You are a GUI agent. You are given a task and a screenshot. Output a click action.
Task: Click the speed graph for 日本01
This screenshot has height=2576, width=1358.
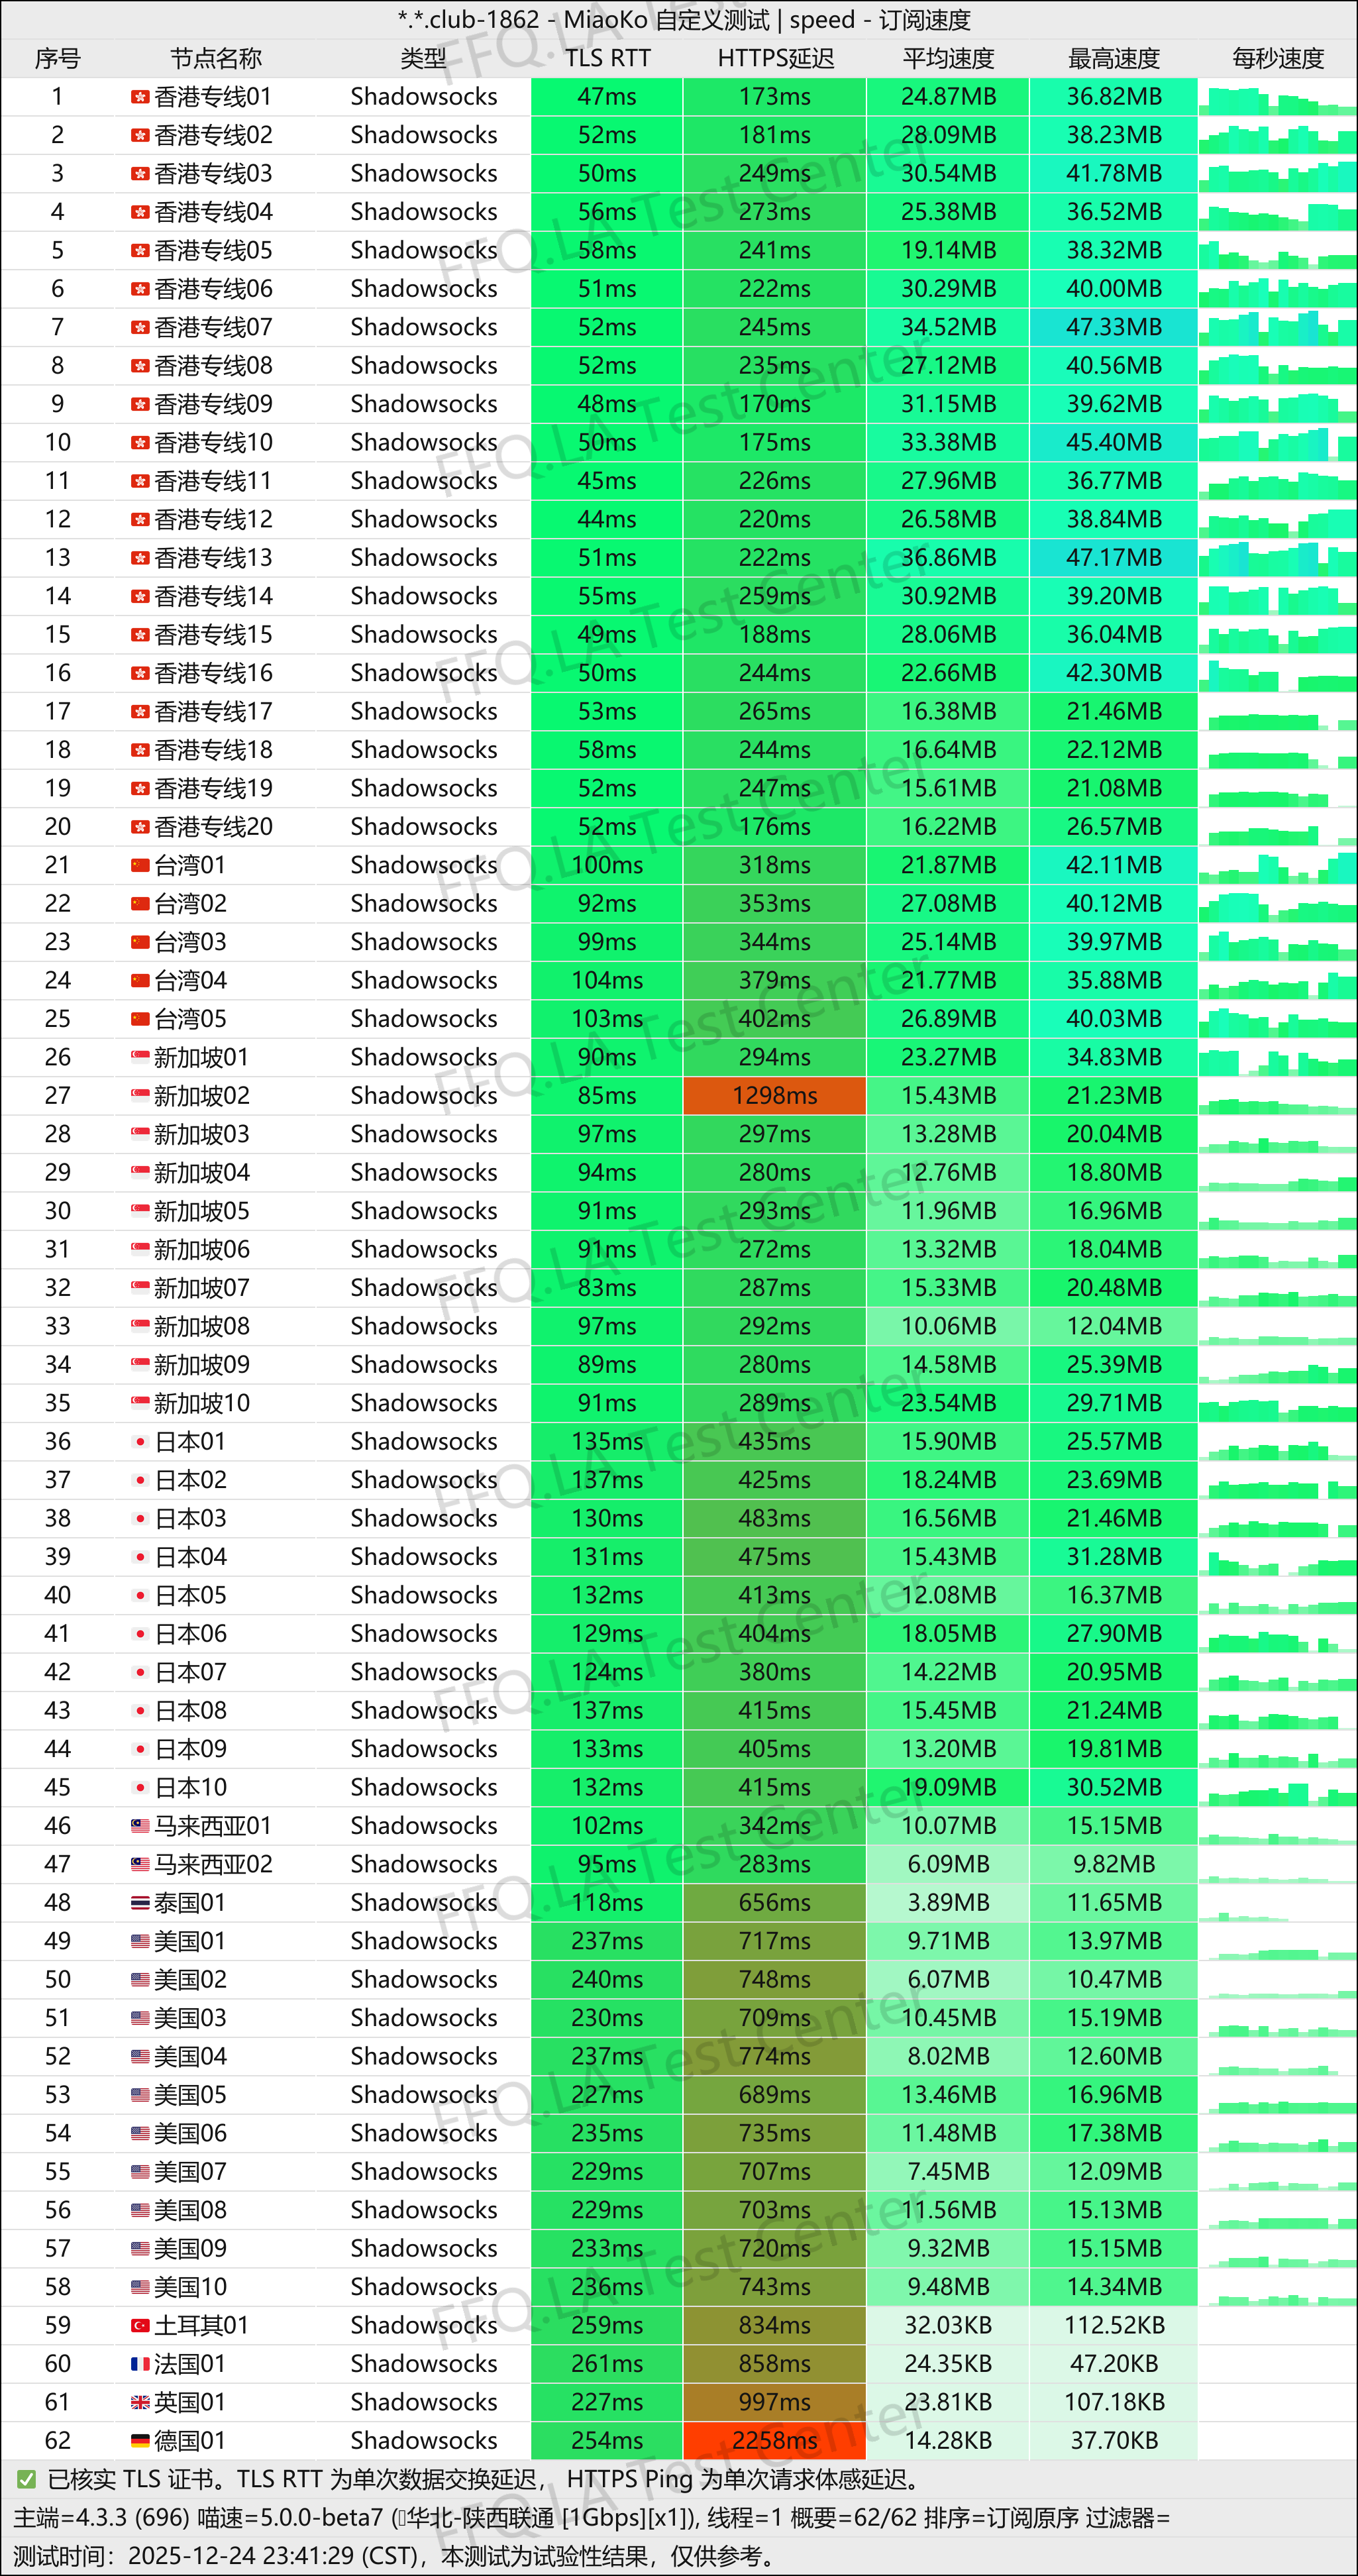[x=1277, y=1443]
